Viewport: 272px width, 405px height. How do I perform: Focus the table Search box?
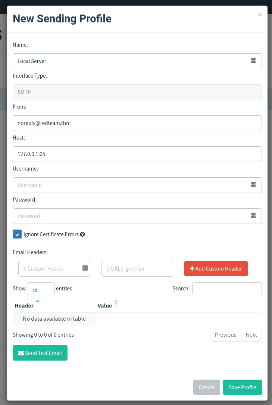(227, 289)
